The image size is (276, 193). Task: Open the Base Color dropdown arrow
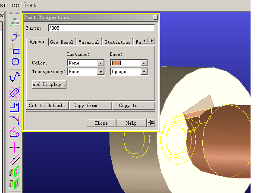click(144, 63)
